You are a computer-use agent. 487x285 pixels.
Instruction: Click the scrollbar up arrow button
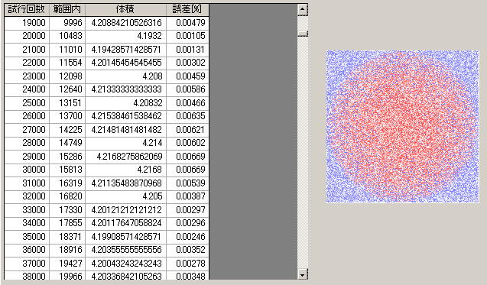[303, 10]
